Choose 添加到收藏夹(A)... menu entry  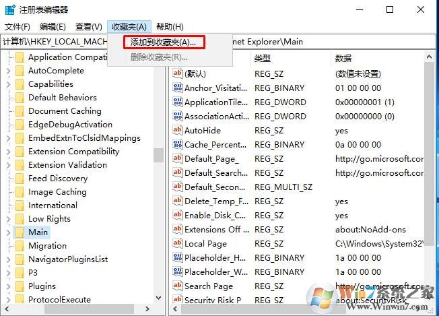(x=164, y=42)
